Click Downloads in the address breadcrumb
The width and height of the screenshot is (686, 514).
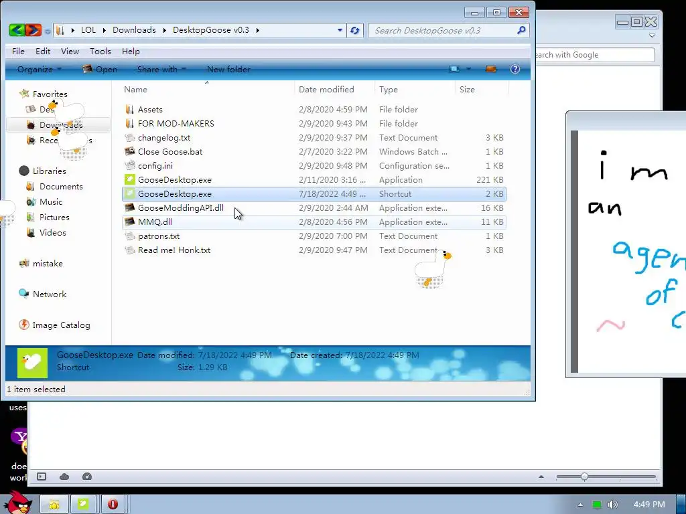click(x=134, y=30)
